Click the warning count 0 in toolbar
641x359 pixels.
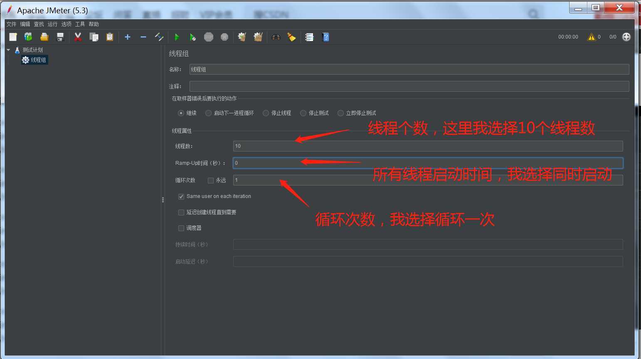point(599,37)
